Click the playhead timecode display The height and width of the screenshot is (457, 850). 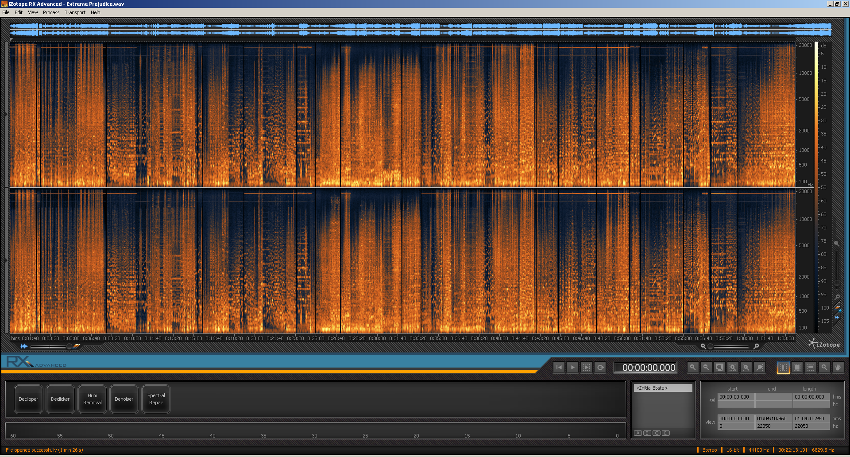tap(645, 368)
